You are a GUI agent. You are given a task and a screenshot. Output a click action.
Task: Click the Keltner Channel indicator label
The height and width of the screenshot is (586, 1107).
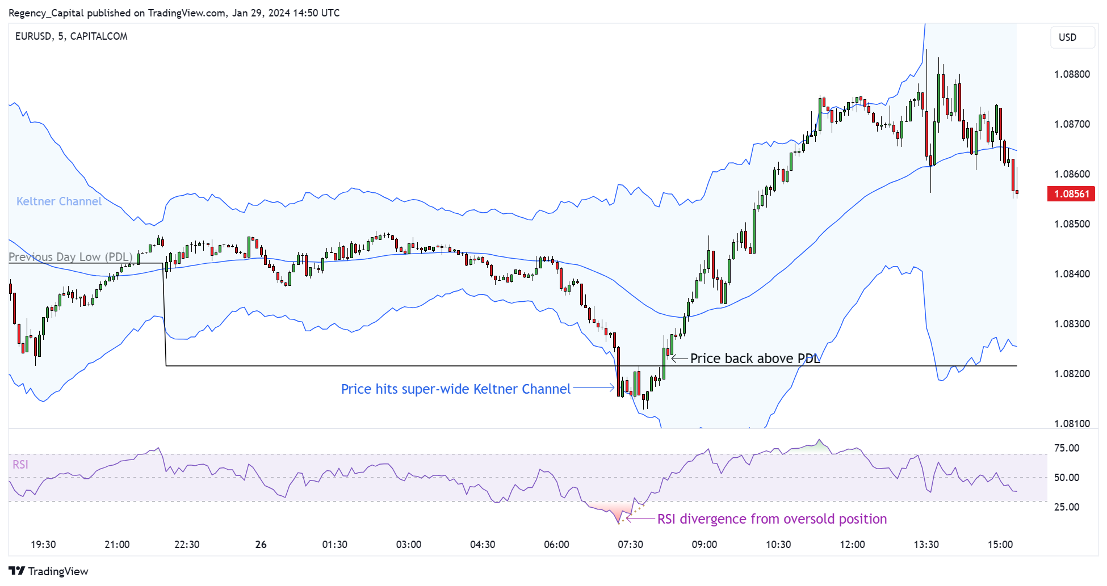pyautogui.click(x=59, y=201)
